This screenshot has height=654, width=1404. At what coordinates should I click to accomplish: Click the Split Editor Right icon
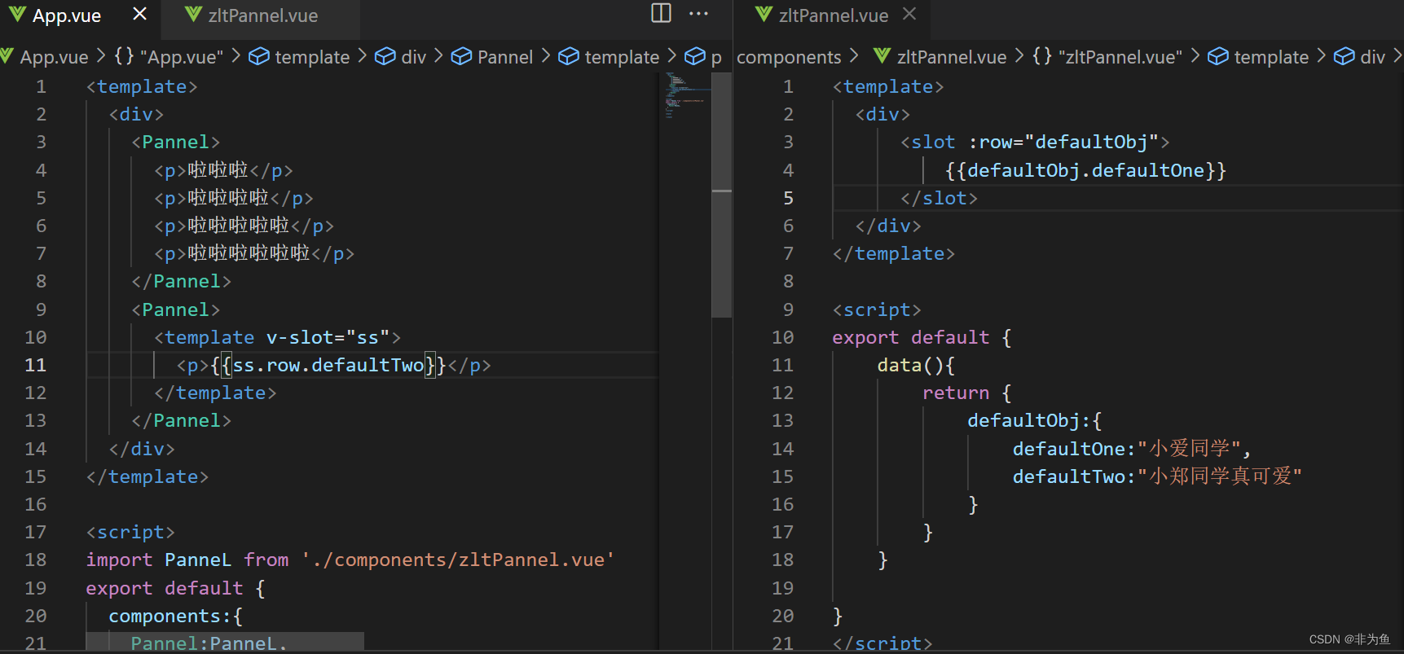pos(662,13)
